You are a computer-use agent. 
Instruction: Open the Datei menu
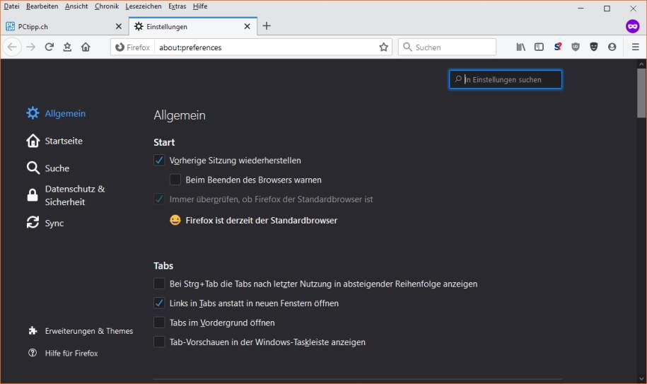point(11,6)
